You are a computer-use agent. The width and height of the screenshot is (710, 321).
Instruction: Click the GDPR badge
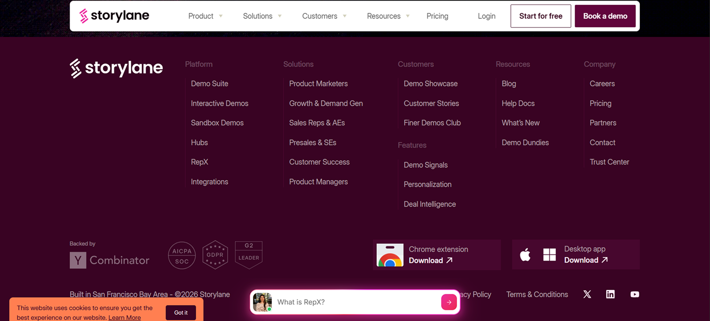click(215, 255)
